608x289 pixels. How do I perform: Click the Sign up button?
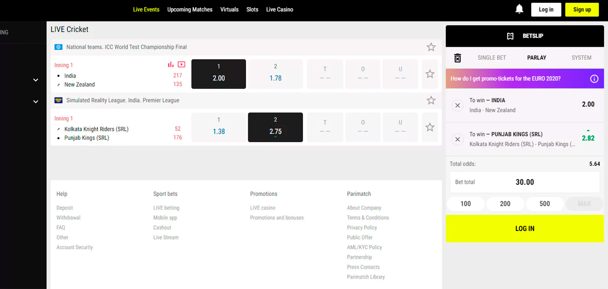click(582, 10)
